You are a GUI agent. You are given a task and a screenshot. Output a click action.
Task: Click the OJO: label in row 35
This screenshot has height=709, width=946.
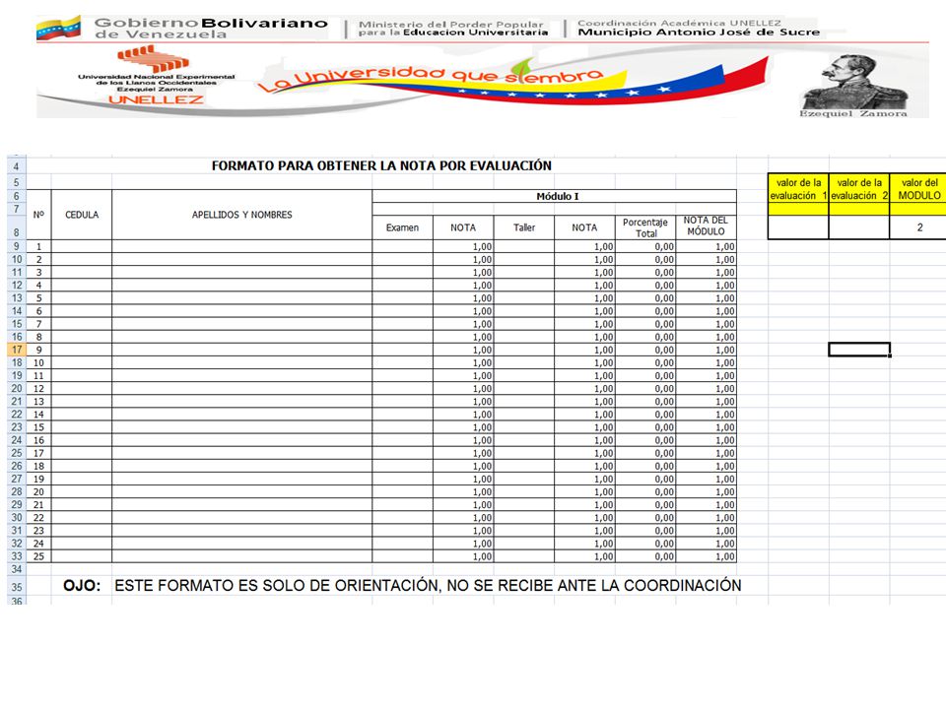82,585
